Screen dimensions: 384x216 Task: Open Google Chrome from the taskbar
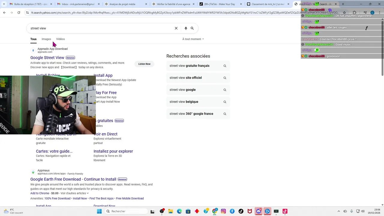click(x=214, y=211)
